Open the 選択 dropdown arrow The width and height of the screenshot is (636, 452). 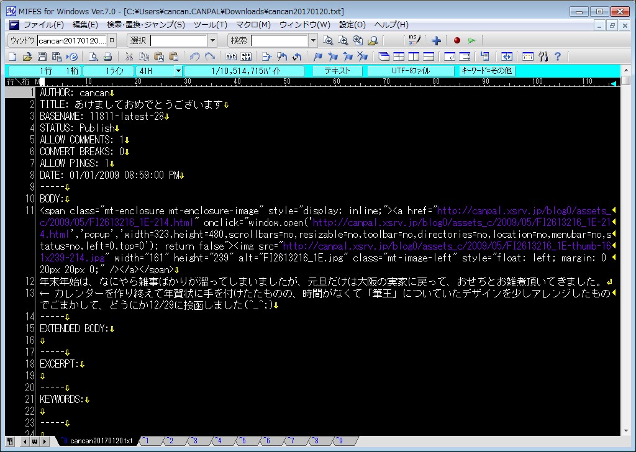[212, 40]
